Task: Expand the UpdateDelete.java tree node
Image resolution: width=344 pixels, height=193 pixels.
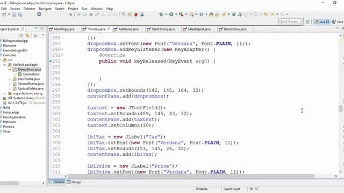Action: click(x=10, y=88)
